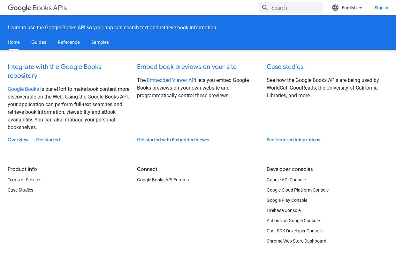Screen dimensions: 396x255
Task: Open Google Play Console link
Action: point(287,200)
